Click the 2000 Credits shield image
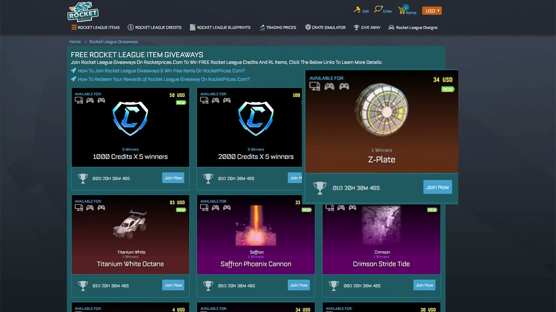The height and width of the screenshot is (312, 556). point(256,119)
